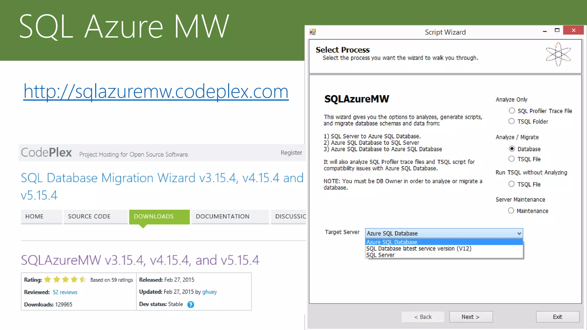
Task: Click the 'Server Maintenance' group label
Action: coord(521,199)
